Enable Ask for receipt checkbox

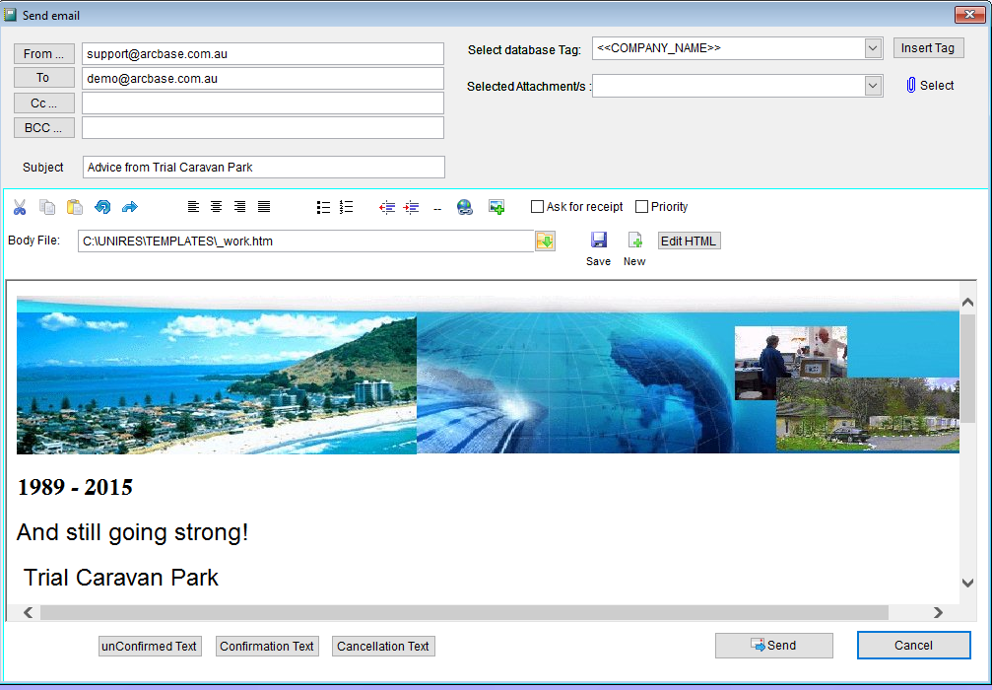point(537,206)
